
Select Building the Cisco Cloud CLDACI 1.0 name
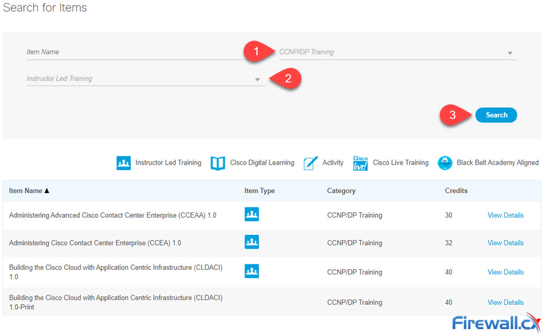click(x=116, y=272)
